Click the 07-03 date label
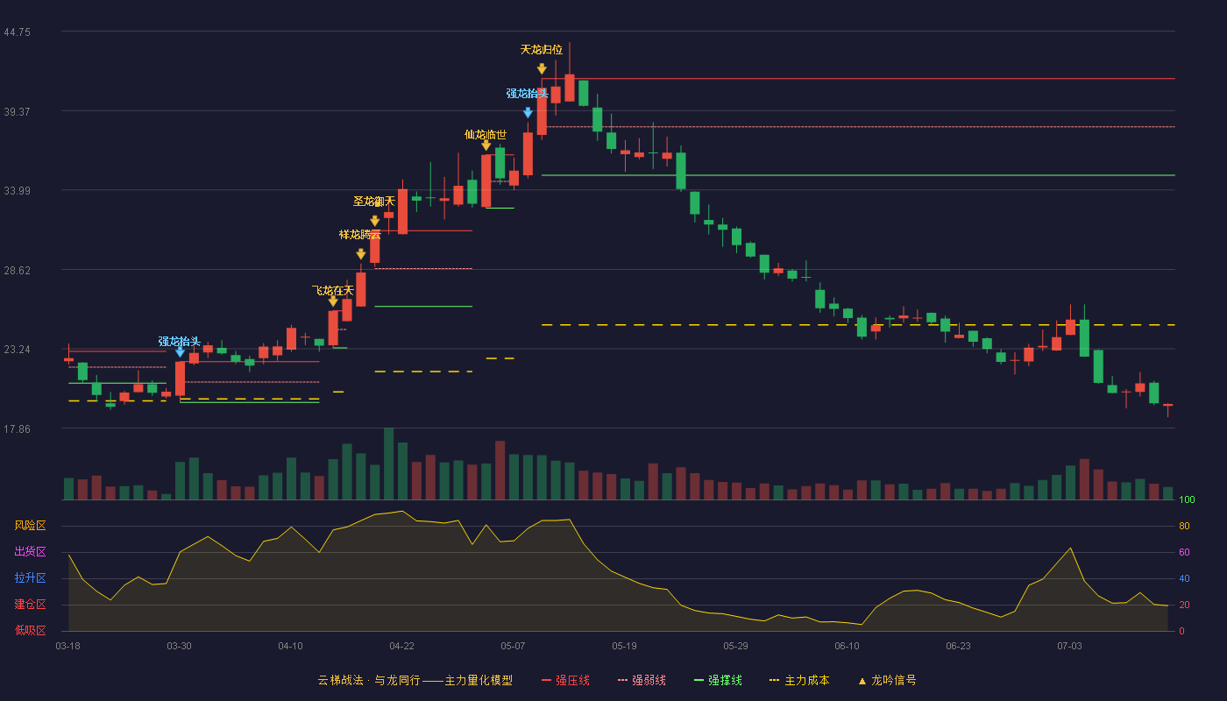 tap(1069, 646)
